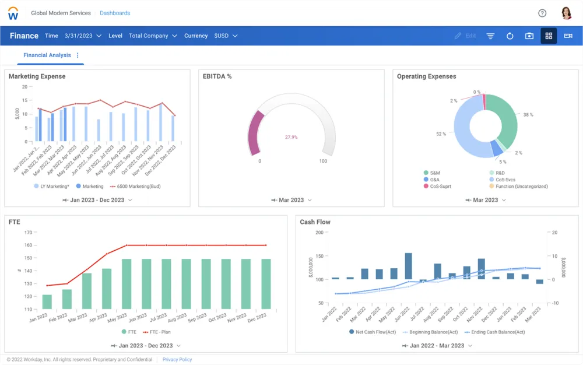Image resolution: width=583 pixels, height=365 pixels.
Task: Open Financial Analysis tab options menu
Action: pyautogui.click(x=78, y=55)
